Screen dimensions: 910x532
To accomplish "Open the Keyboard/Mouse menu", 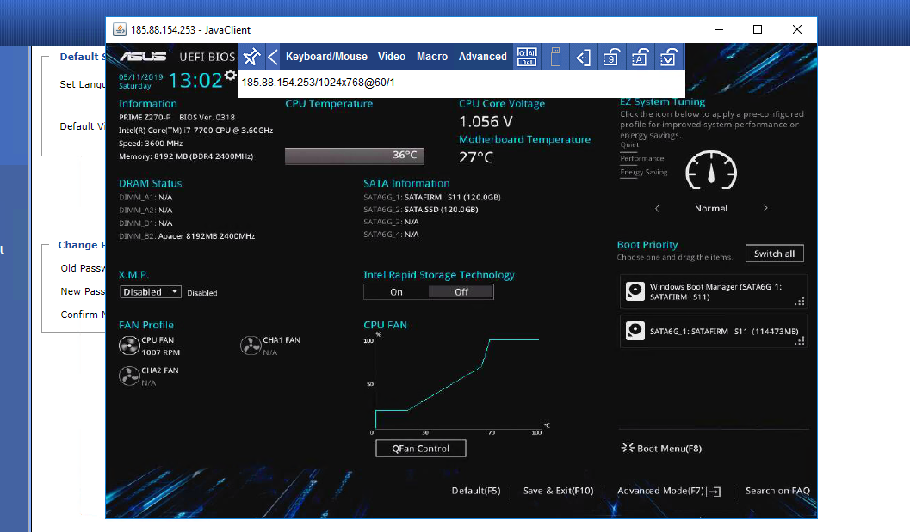I will tap(326, 57).
